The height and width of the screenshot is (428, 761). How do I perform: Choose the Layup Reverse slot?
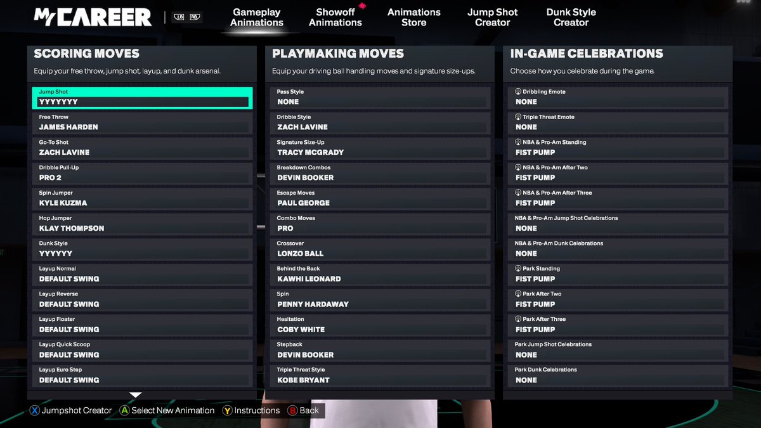[x=142, y=301]
